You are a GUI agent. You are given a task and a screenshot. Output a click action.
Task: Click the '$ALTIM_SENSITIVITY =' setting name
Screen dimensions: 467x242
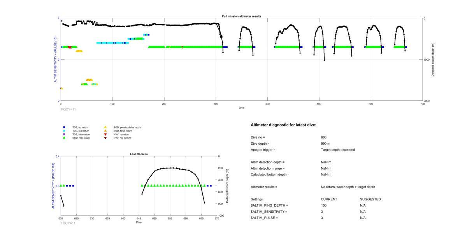269,212
